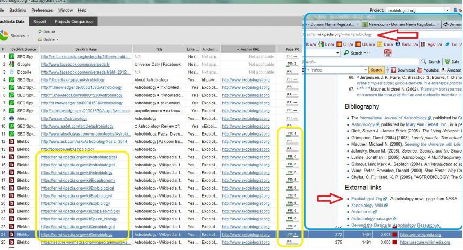
Task: Click the LD: n/a icon in browser SEO bar
Action: click(x=358, y=44)
